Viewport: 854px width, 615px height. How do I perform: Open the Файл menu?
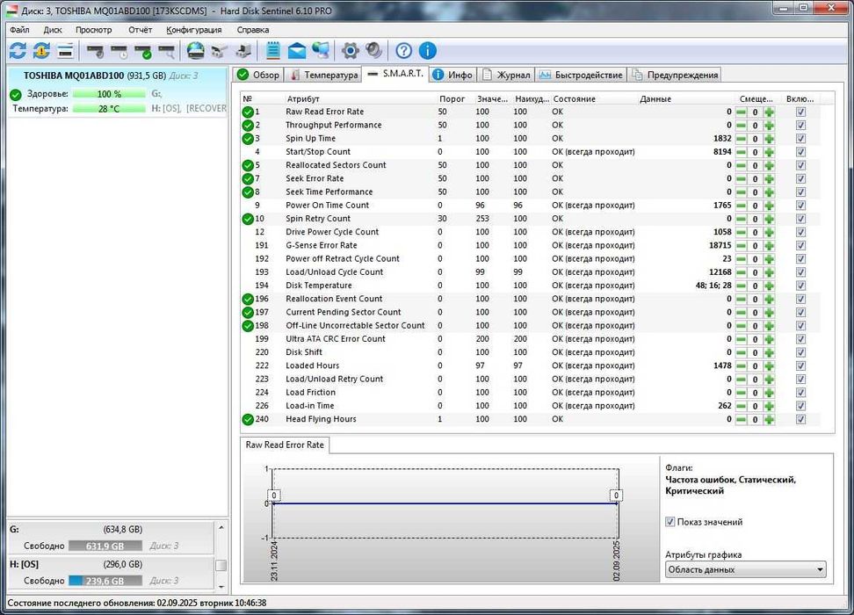coord(19,29)
